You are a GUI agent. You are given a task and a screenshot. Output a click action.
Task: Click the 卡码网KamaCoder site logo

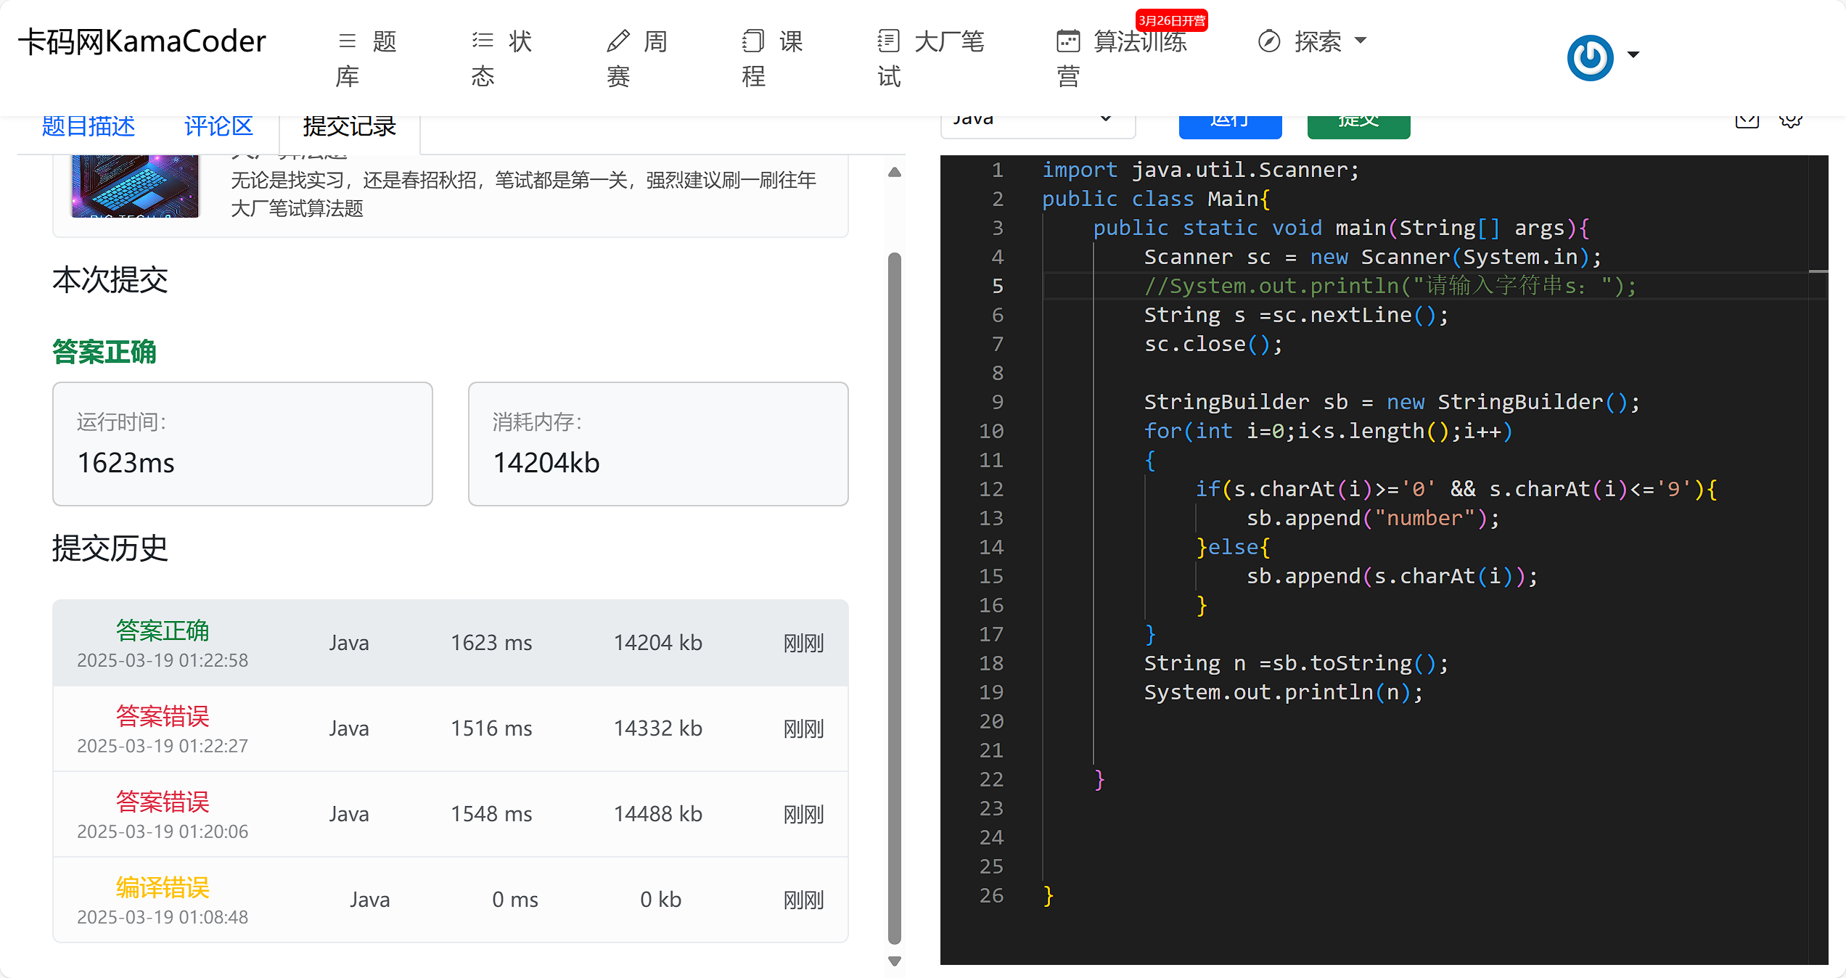click(x=142, y=42)
